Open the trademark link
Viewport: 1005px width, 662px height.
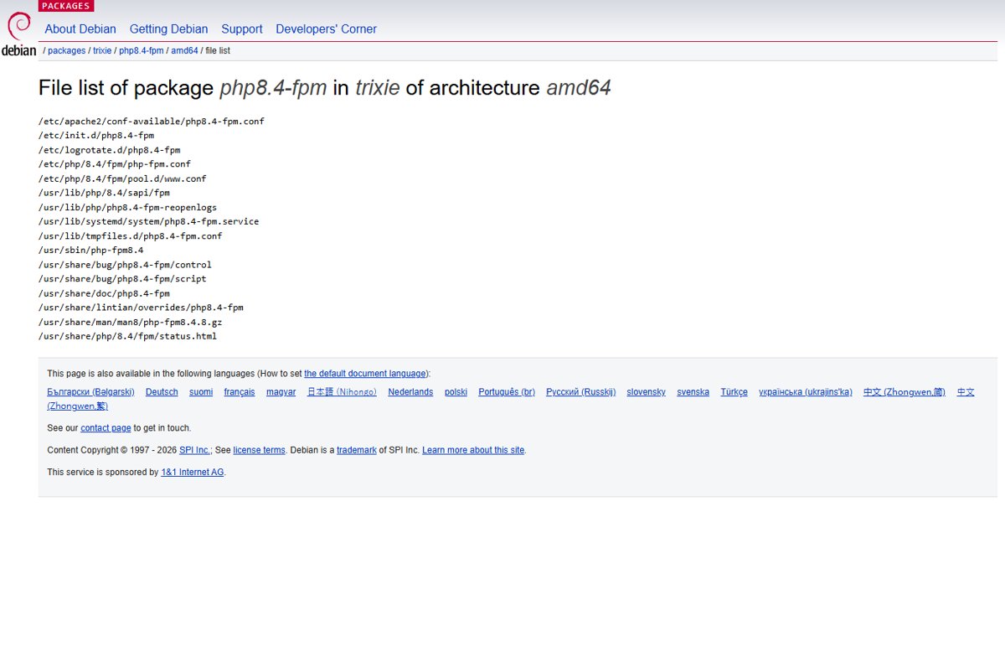click(x=357, y=450)
